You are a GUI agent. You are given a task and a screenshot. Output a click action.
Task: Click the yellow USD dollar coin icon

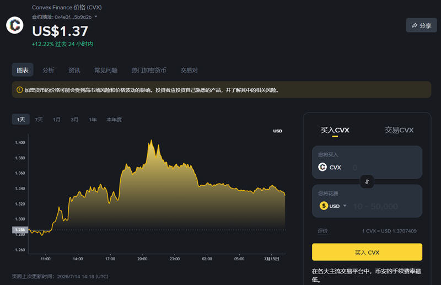pos(324,206)
